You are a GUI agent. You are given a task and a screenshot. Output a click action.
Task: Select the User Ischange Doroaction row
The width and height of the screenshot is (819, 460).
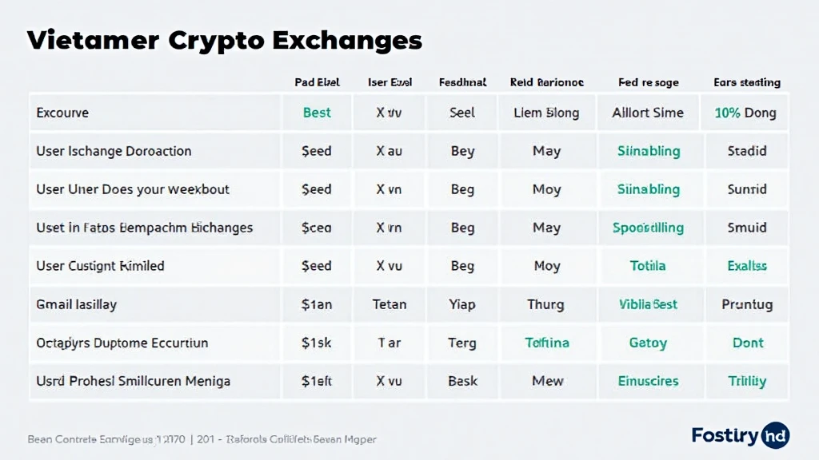[114, 151]
